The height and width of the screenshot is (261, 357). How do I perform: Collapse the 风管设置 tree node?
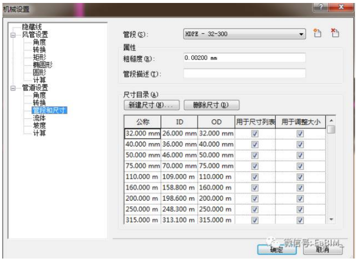tap(13, 35)
